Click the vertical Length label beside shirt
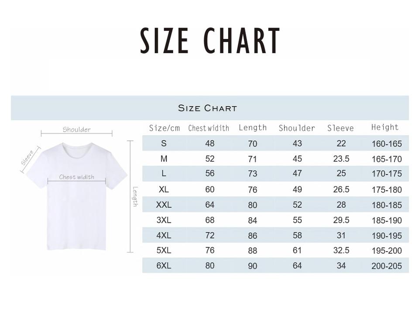Image resolution: width=419 pixels, height=310 pixels. [x=135, y=197]
